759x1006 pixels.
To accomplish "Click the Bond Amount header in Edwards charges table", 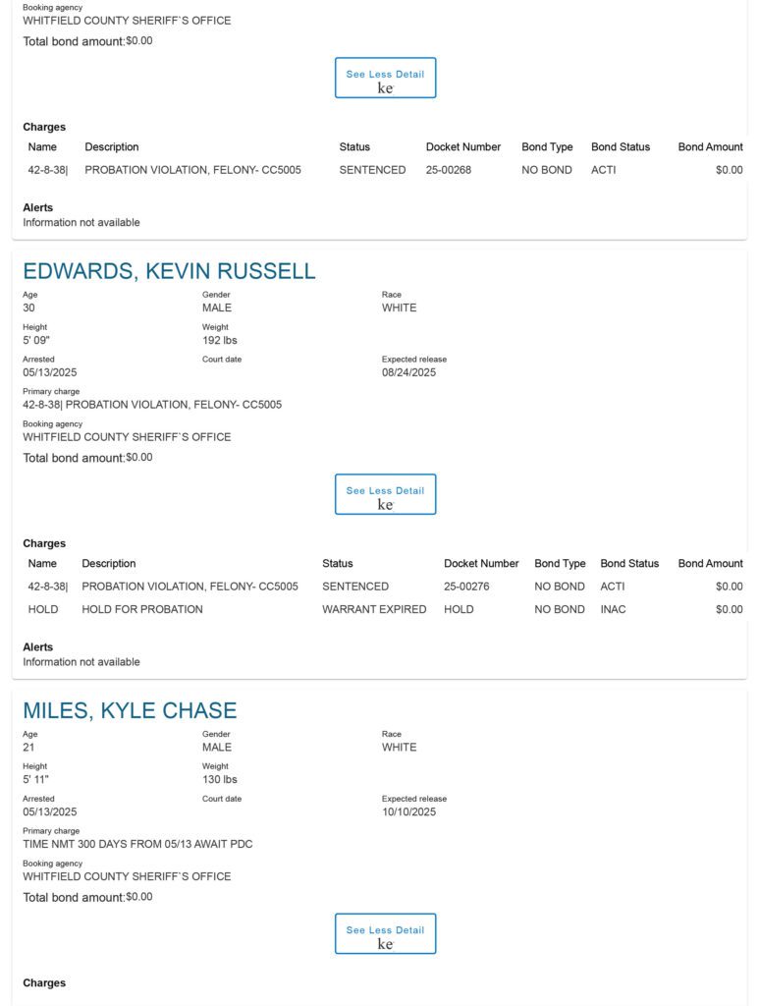I will (710, 563).
